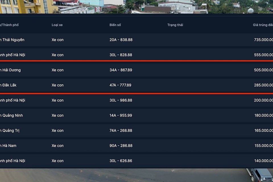Click the 735.000.000 winning price
The width and height of the screenshot is (273, 182).
click(263, 40)
